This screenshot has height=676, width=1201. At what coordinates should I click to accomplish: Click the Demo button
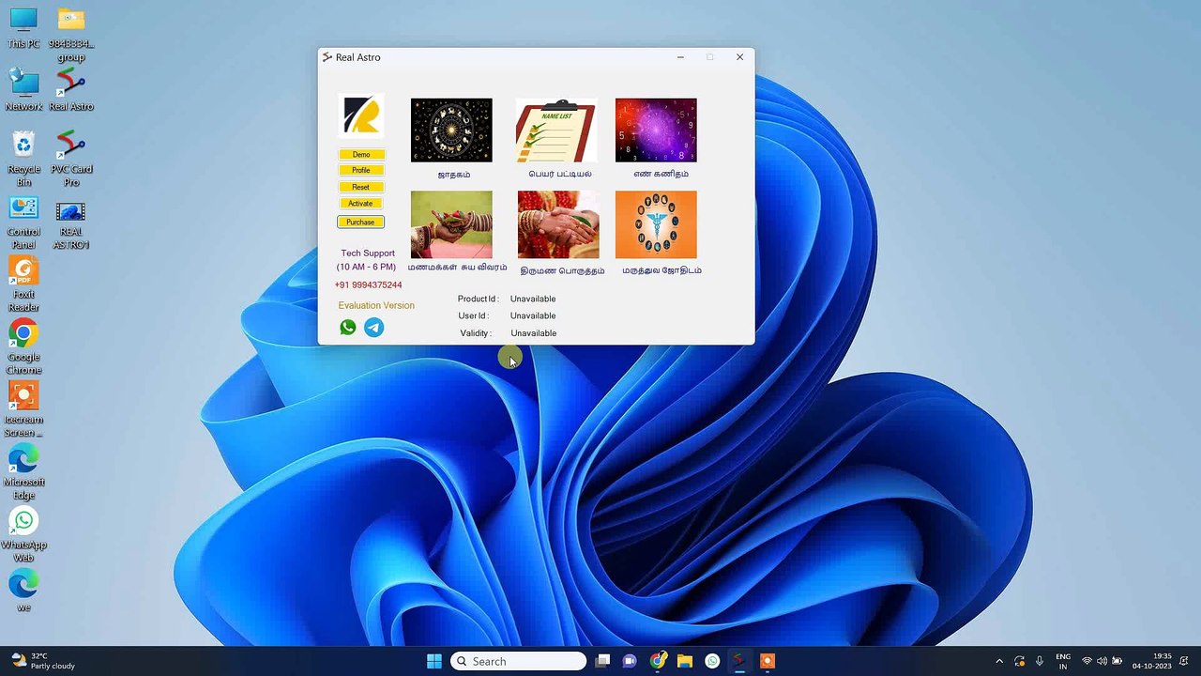[x=361, y=154]
